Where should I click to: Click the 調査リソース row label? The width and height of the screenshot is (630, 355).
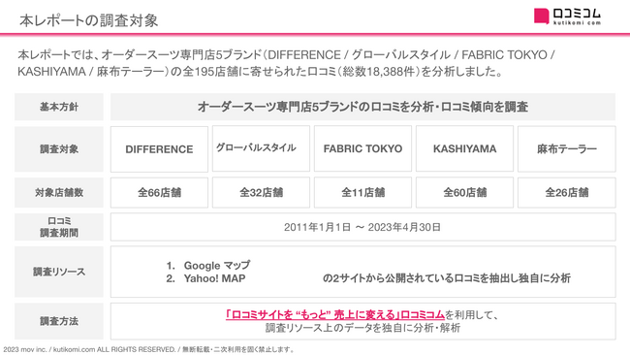click(59, 272)
